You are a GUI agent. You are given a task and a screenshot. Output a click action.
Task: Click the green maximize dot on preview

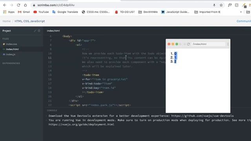pos(177,44)
